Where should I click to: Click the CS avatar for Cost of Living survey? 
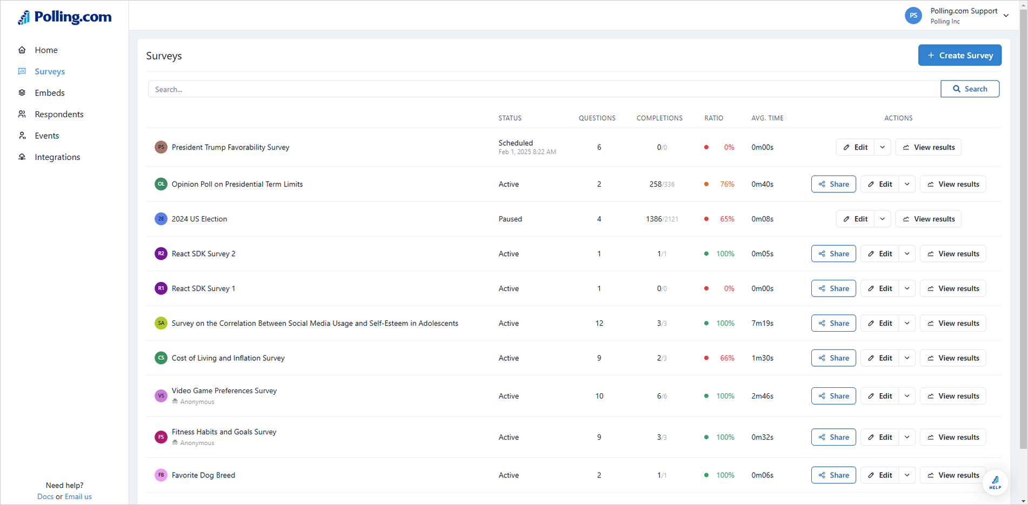(161, 358)
